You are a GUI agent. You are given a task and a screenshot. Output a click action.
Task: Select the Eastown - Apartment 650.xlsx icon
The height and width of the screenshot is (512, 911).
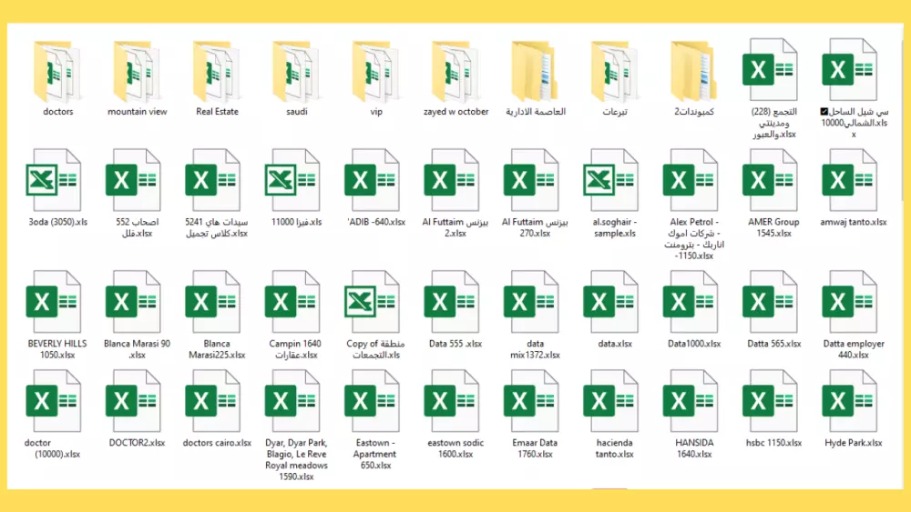[x=372, y=401]
